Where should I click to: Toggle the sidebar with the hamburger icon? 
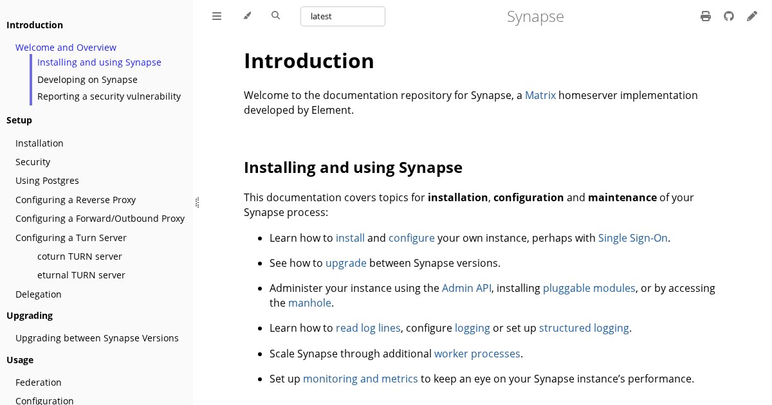217,16
